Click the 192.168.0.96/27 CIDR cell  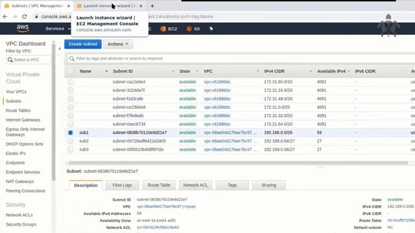279,150
